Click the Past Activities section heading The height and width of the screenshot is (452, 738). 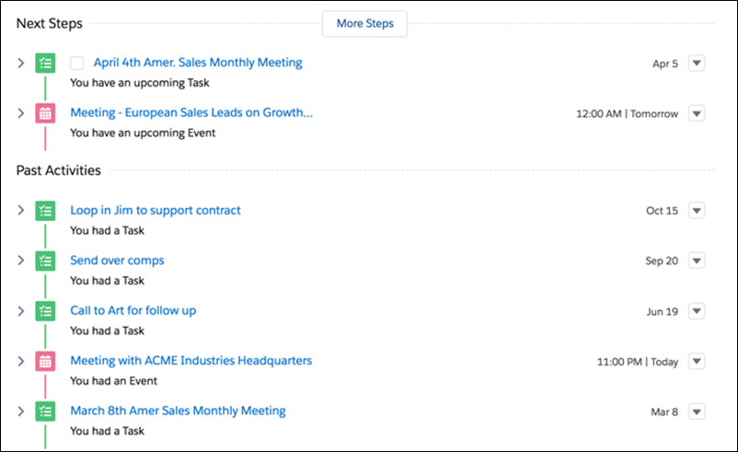pyautogui.click(x=58, y=170)
